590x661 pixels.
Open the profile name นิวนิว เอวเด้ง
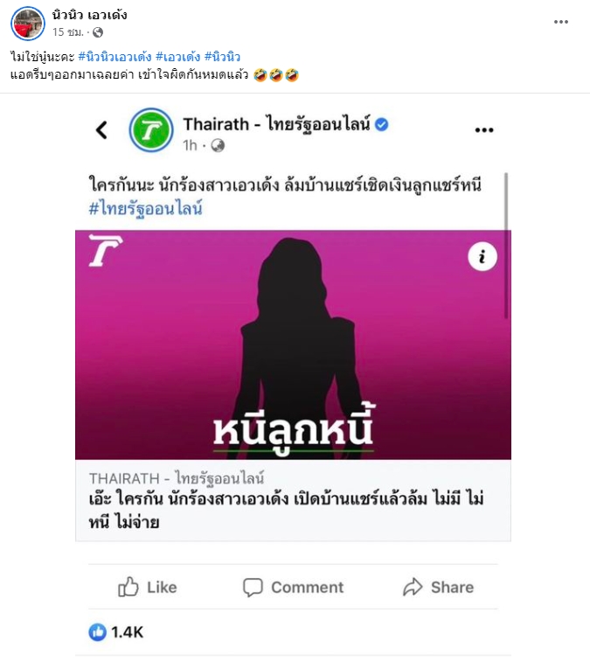[89, 15]
